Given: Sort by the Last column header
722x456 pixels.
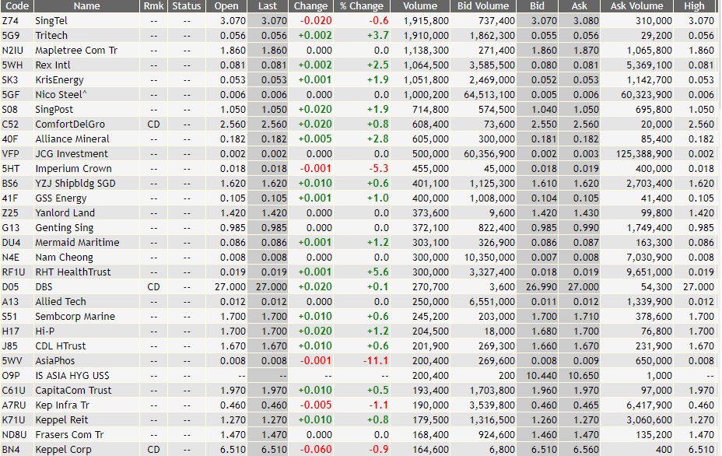Looking at the screenshot, I should [x=268, y=6].
